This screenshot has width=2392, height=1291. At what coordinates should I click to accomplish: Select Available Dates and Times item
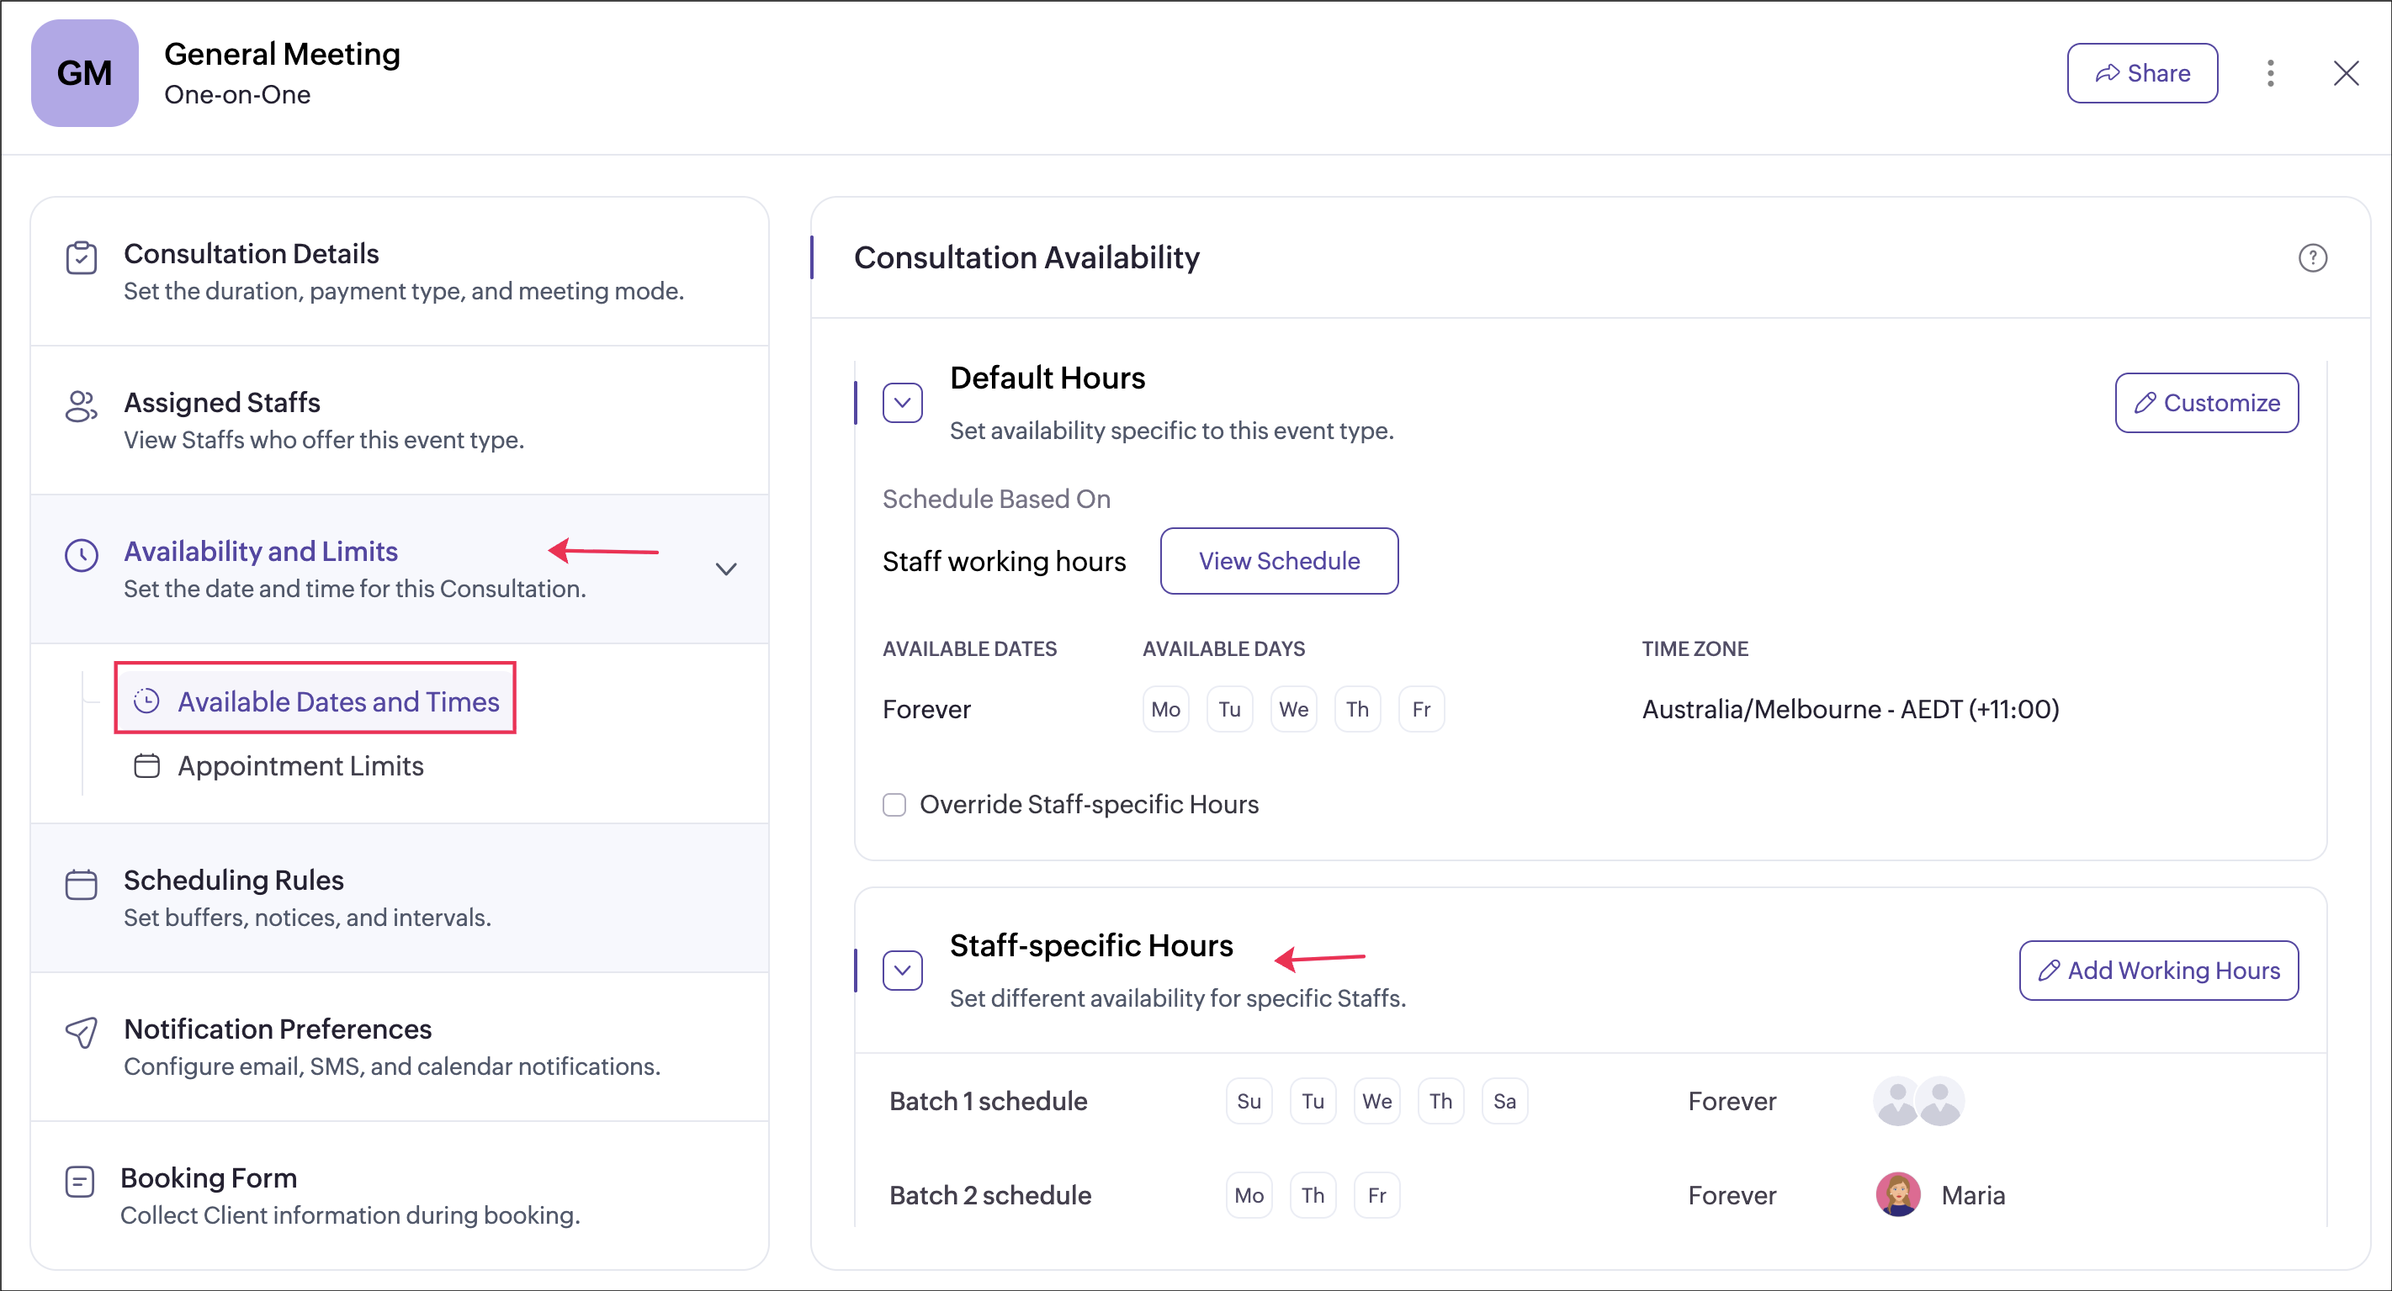(338, 701)
